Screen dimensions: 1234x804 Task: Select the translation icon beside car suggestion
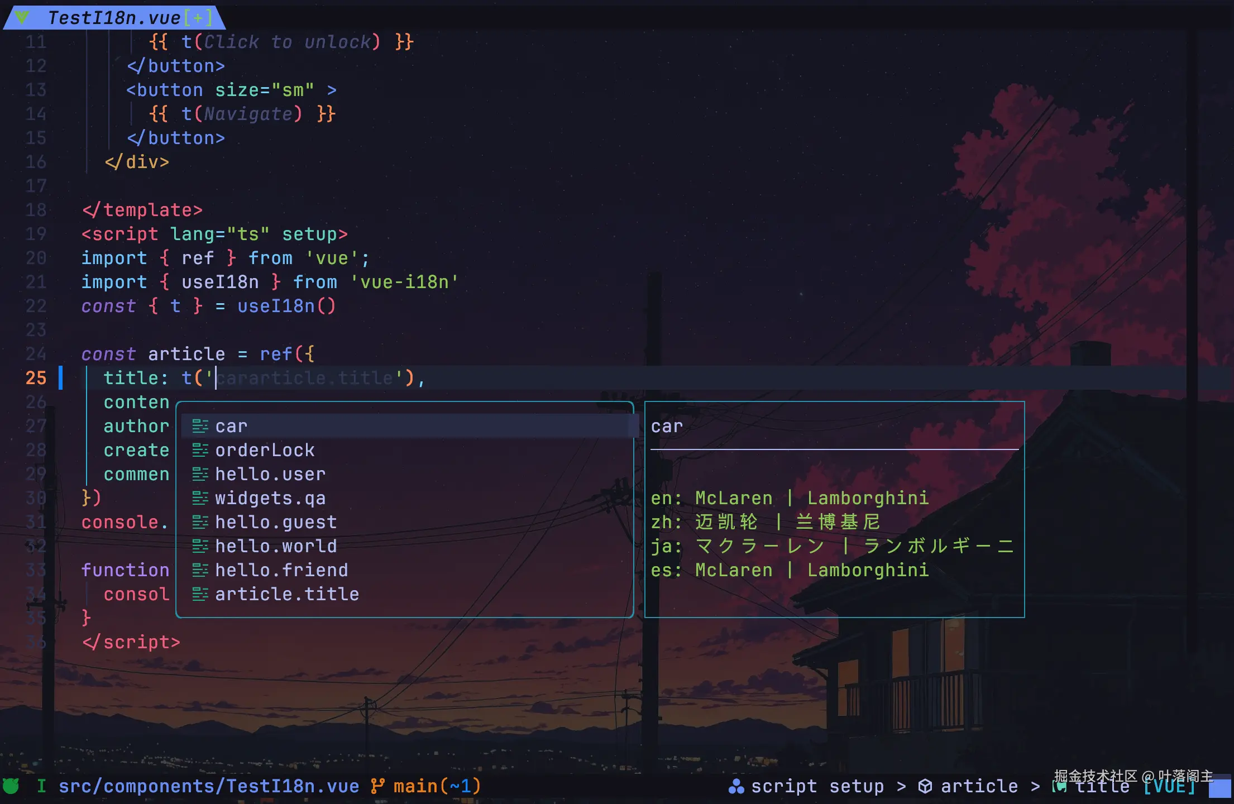(200, 425)
